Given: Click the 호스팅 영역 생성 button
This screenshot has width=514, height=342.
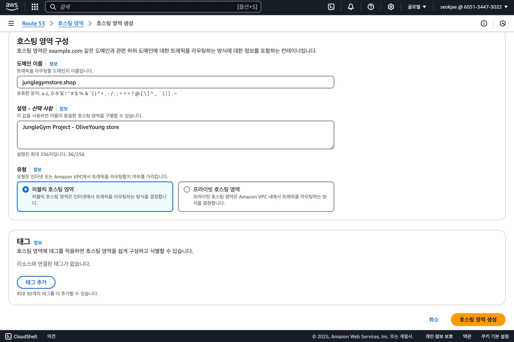Looking at the screenshot, I should pos(478,319).
